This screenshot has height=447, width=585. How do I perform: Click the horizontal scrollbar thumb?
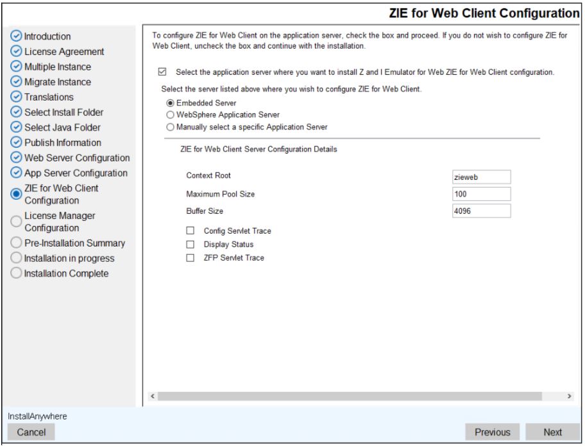coord(350,396)
